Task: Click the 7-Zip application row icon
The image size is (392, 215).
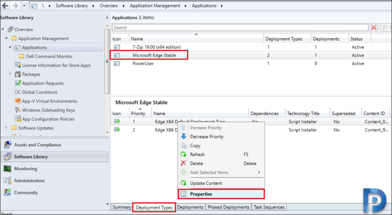Action: 117,47
